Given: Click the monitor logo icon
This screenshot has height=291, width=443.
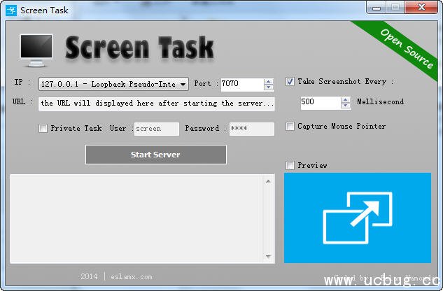Looking at the screenshot, I should pyautogui.click(x=35, y=48).
